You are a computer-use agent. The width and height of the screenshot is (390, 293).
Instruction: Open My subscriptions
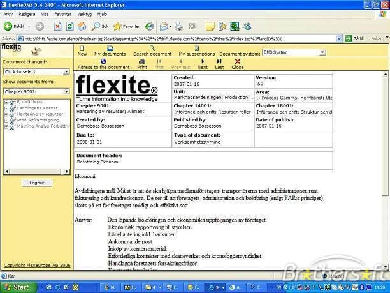[x=196, y=50]
